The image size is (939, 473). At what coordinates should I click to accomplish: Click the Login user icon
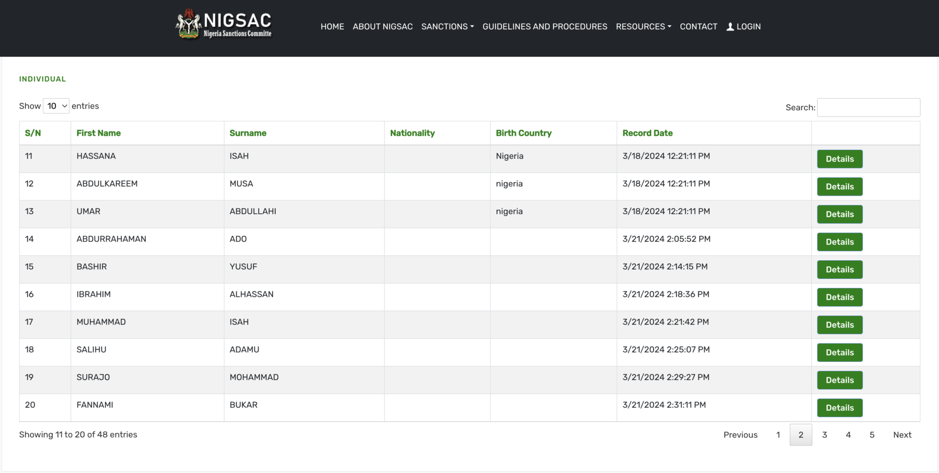(x=730, y=27)
